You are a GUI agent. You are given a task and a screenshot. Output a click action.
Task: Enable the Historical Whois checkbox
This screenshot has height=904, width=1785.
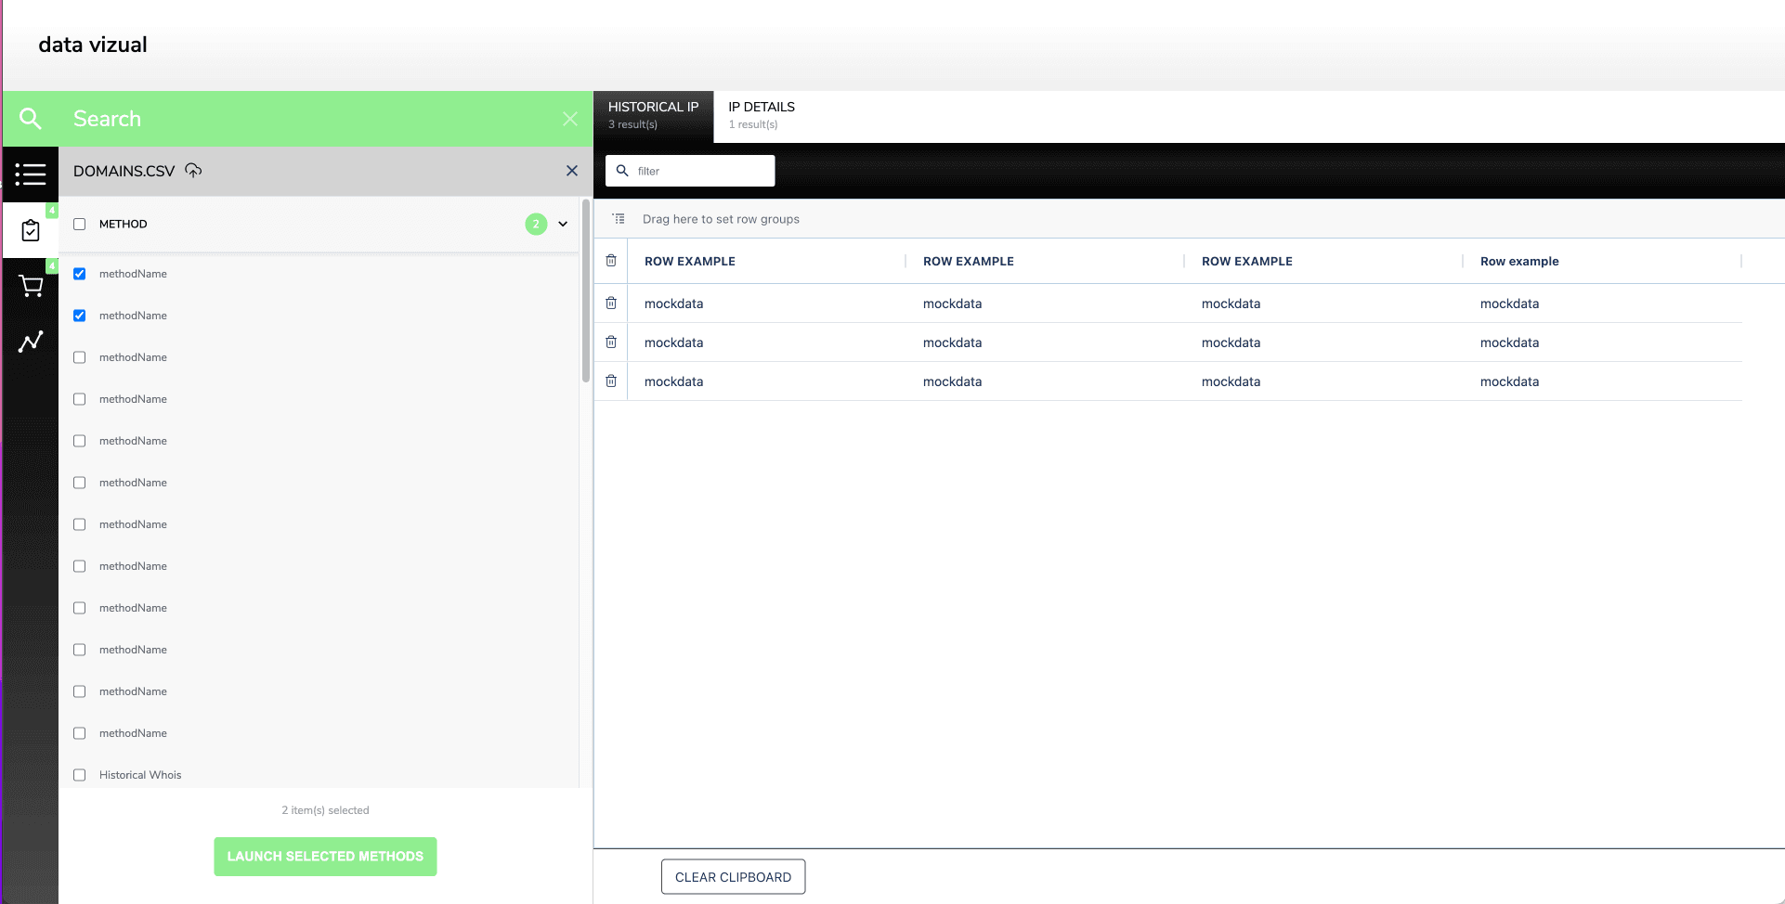79,774
